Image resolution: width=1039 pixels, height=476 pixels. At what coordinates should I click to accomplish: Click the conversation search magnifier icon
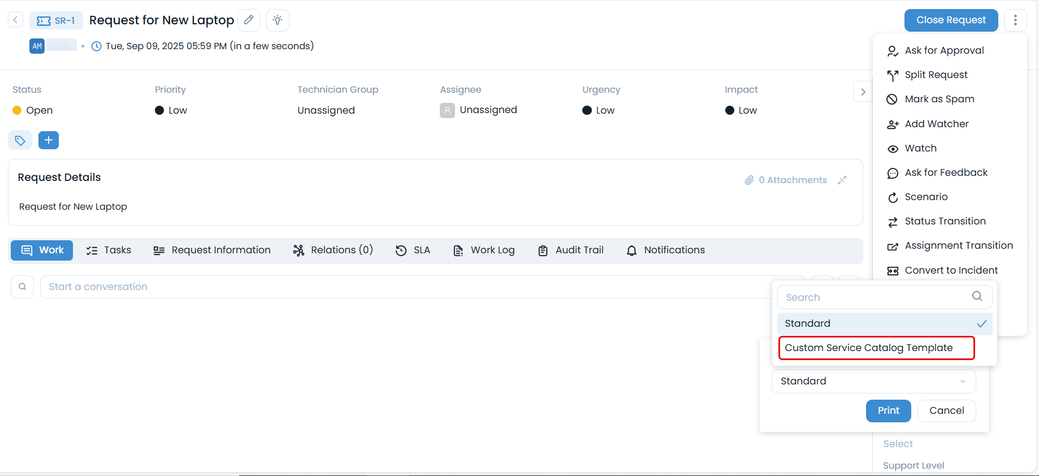tap(23, 287)
